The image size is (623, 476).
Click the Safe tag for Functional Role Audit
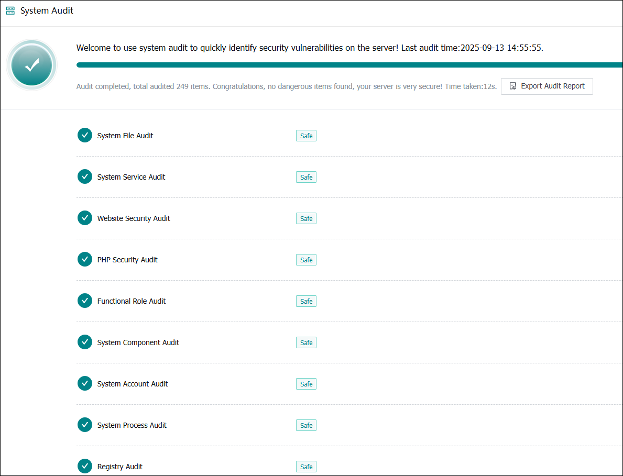tap(306, 302)
